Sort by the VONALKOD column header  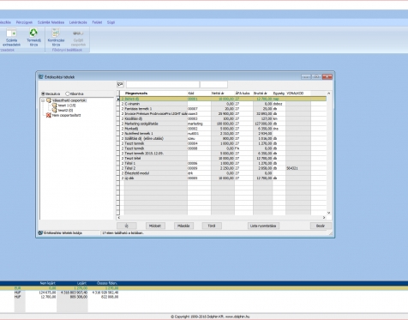[x=298, y=94]
